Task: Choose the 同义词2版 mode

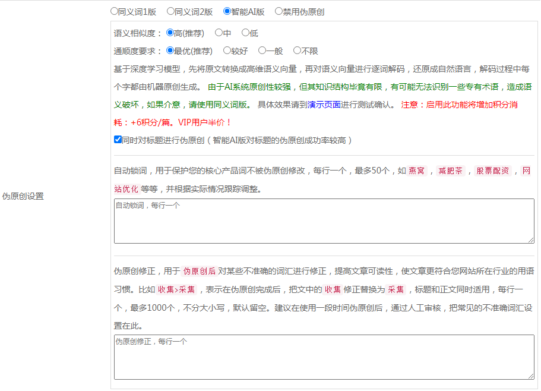Action: (x=170, y=11)
